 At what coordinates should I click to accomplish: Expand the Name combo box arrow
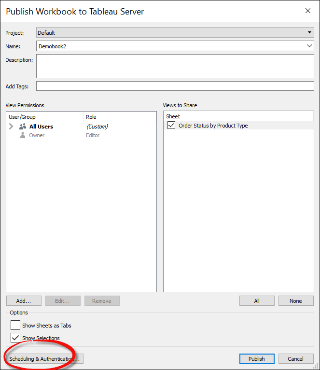(309, 46)
